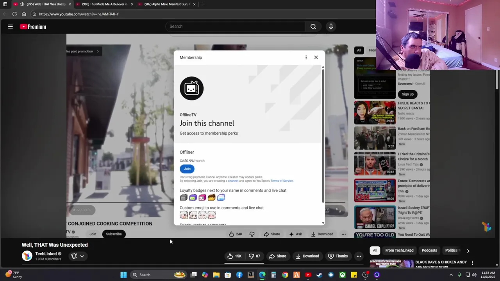The height and width of the screenshot is (281, 500).
Task: Click the in-video Join button beside Subscribe
Action: coord(93,234)
